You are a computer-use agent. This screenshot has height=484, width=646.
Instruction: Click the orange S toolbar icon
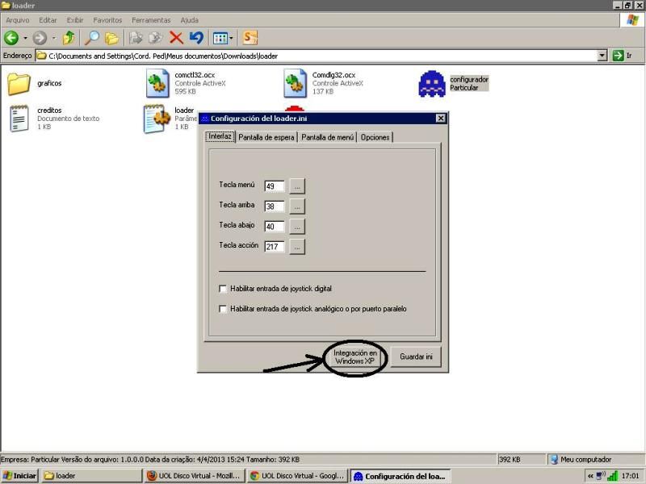[x=250, y=38]
